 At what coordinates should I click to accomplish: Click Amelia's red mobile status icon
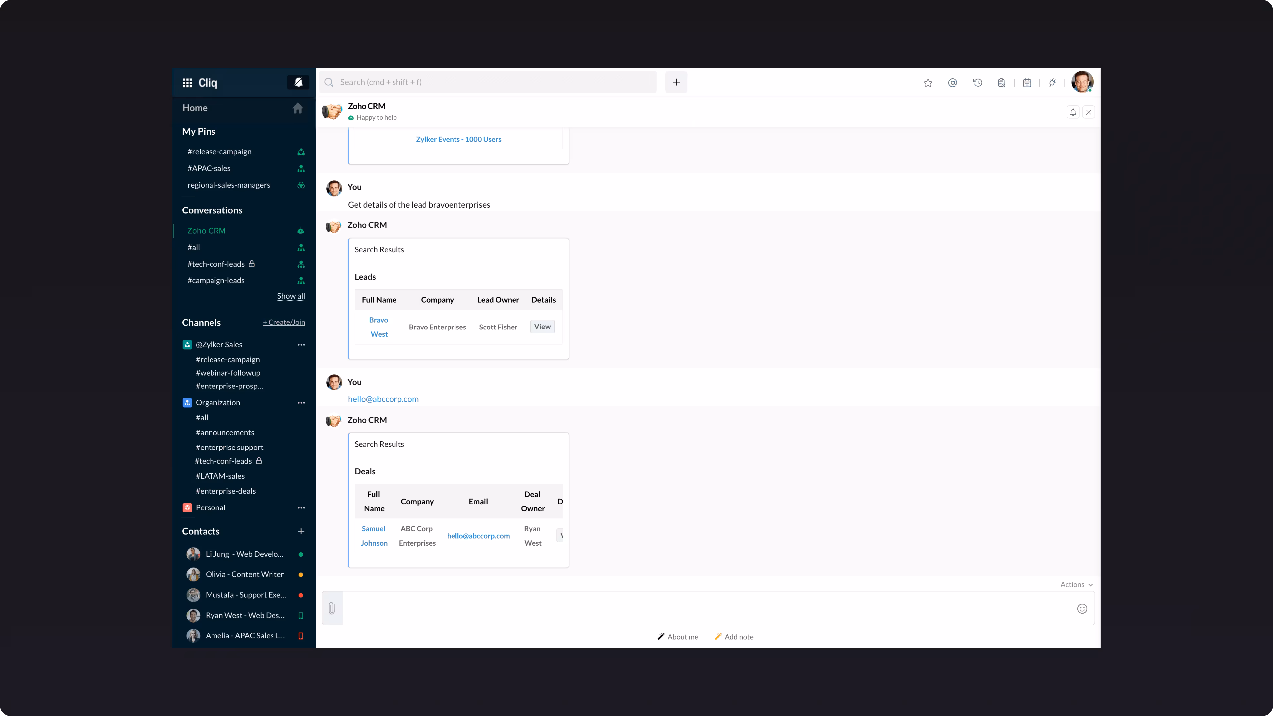point(300,636)
